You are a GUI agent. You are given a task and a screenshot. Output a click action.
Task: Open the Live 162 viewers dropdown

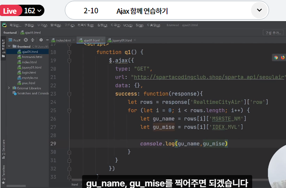33,11
